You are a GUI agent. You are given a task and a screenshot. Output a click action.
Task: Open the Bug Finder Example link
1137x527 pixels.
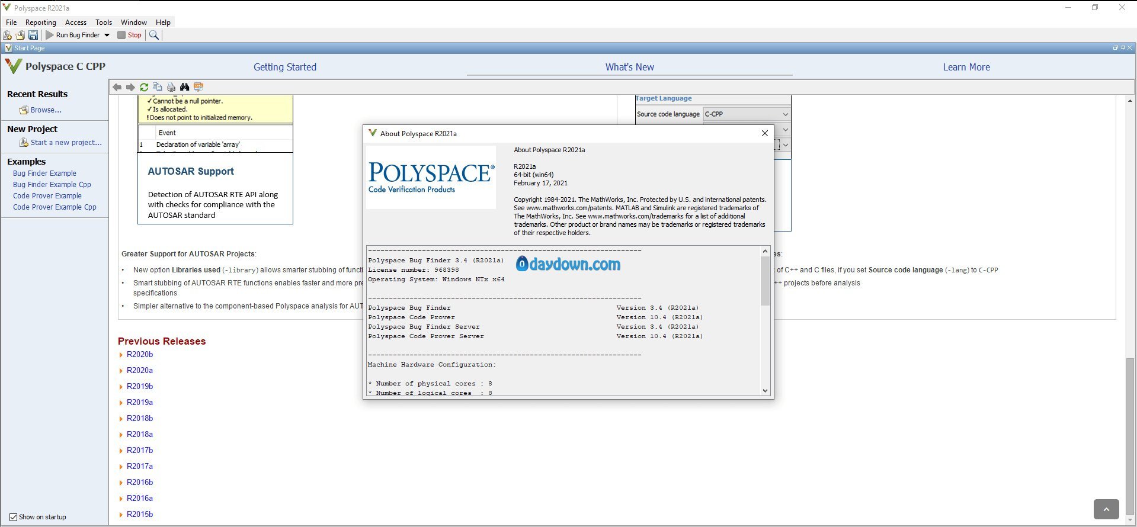point(44,173)
